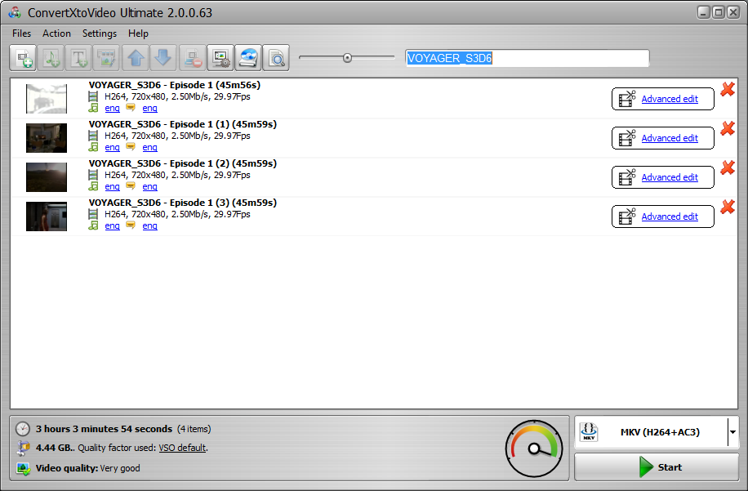Click the MKV format icon

(x=589, y=432)
